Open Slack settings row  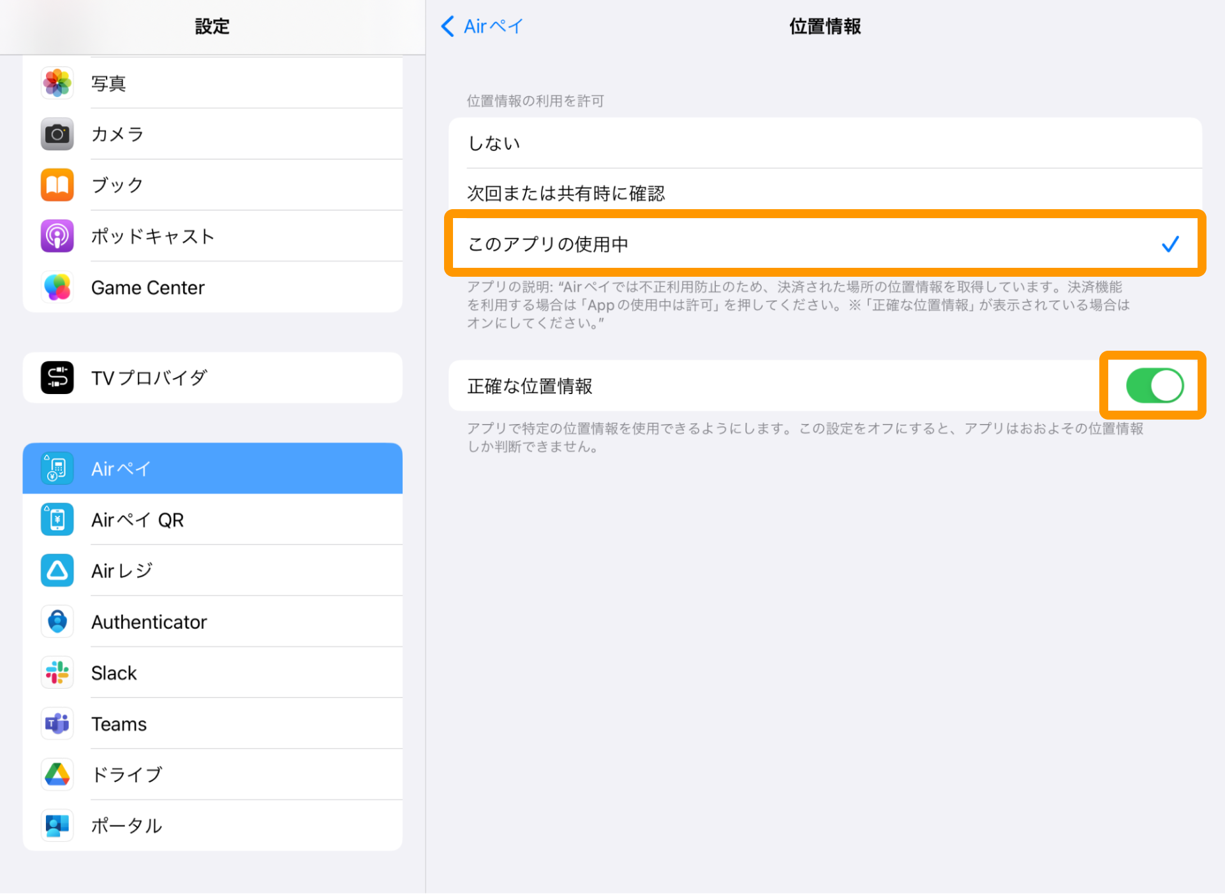[x=212, y=673]
